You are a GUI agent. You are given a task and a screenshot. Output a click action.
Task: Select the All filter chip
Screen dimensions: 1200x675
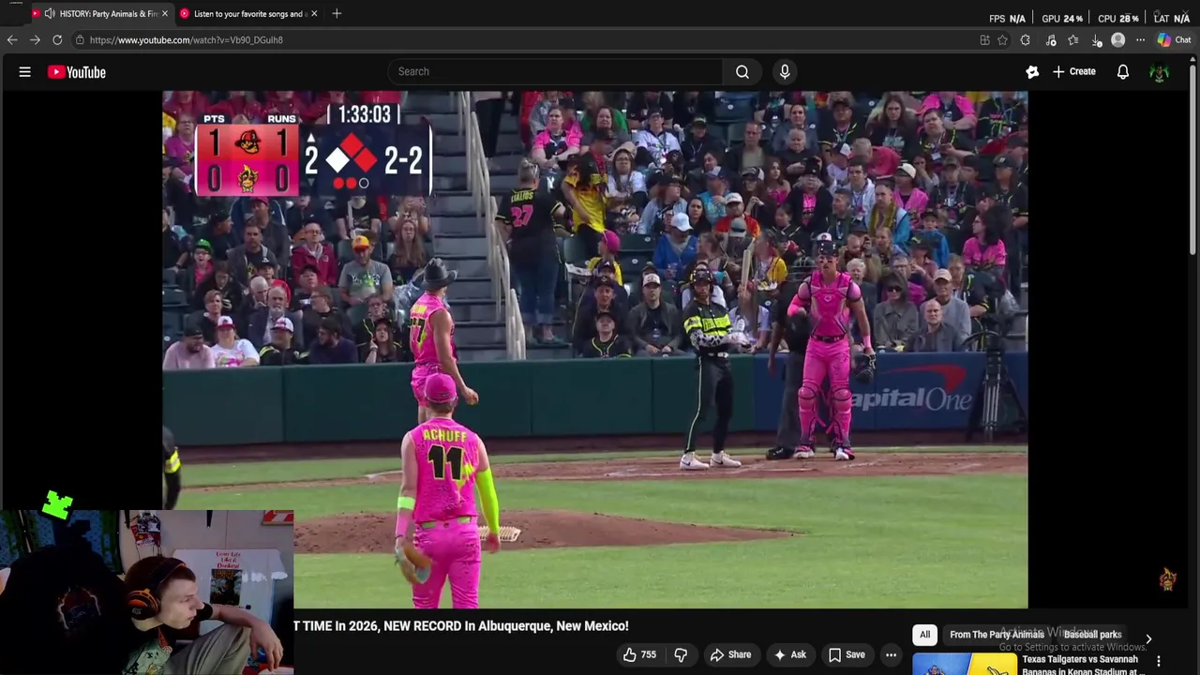tap(924, 635)
